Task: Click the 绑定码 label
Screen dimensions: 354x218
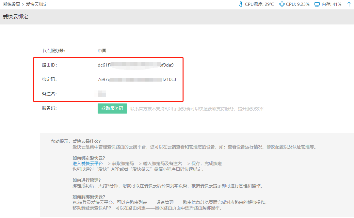Action: point(49,79)
